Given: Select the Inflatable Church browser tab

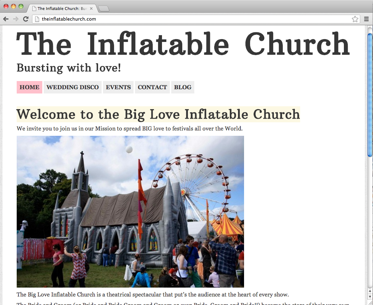Looking at the screenshot, I should pos(60,9).
